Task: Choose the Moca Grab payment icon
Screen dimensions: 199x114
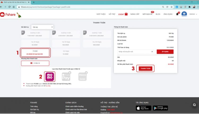Action: click(83, 76)
